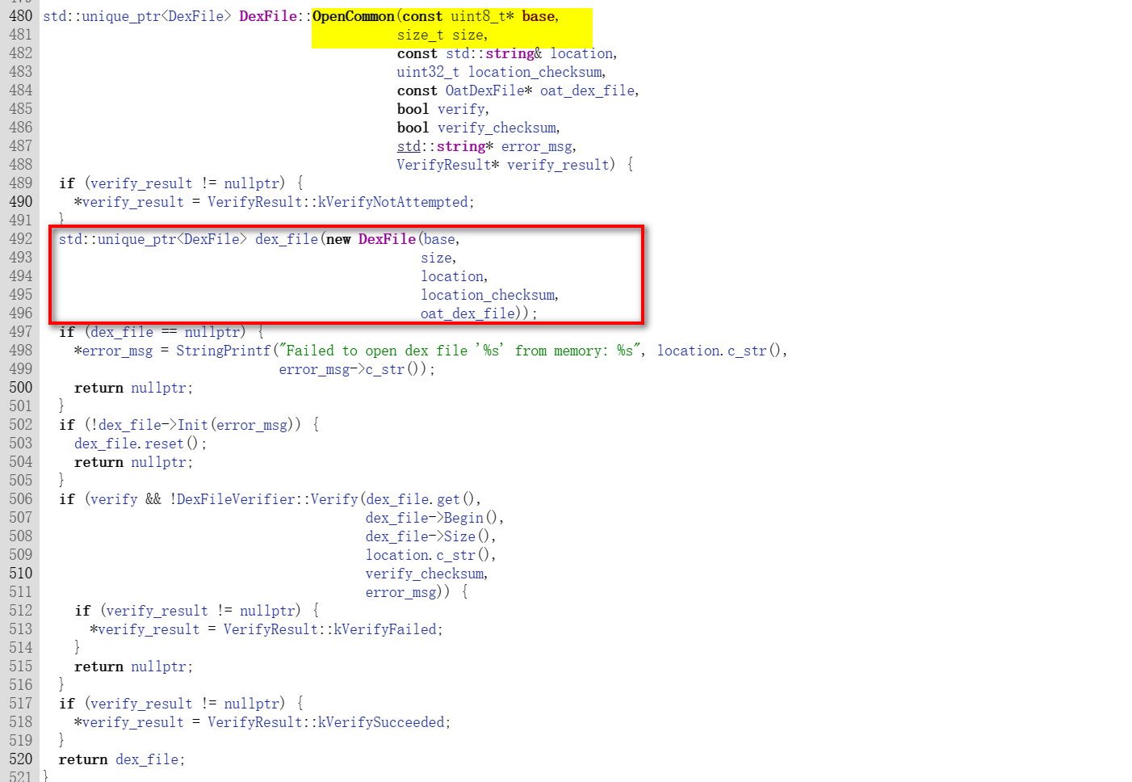
Task: Click the Begin method call
Action: (463, 518)
